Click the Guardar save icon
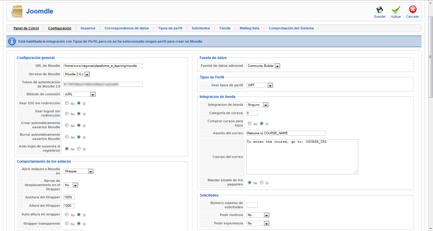Image resolution: width=433 pixels, height=231 pixels. [379, 10]
